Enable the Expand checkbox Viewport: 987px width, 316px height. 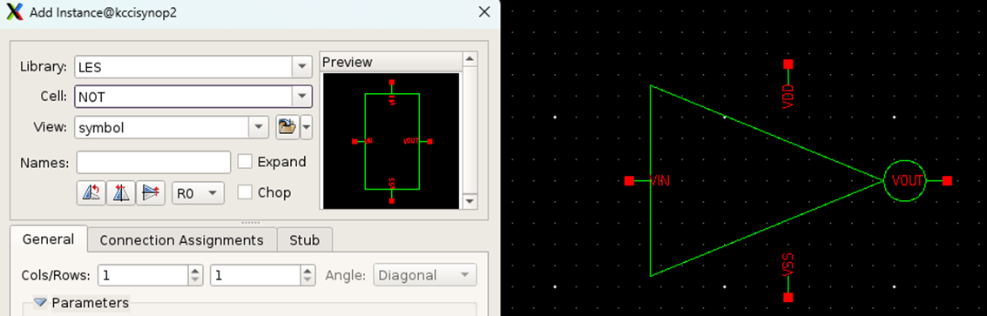[x=245, y=162]
